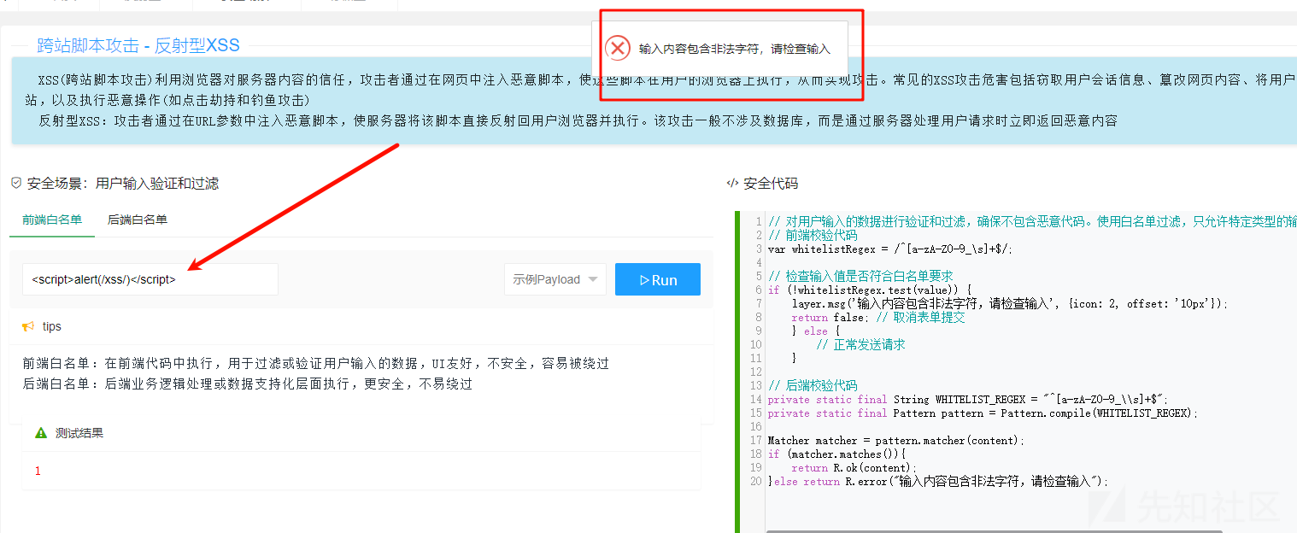Click code line return false; // 取消表单提交
The width and height of the screenshot is (1297, 533).
(x=878, y=317)
